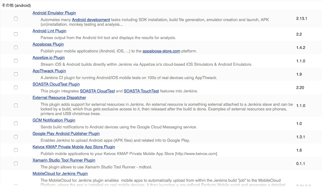Open the MobileCloud for Jenkins Plugin link
322x187 pixels.
pyautogui.click(x=60, y=174)
